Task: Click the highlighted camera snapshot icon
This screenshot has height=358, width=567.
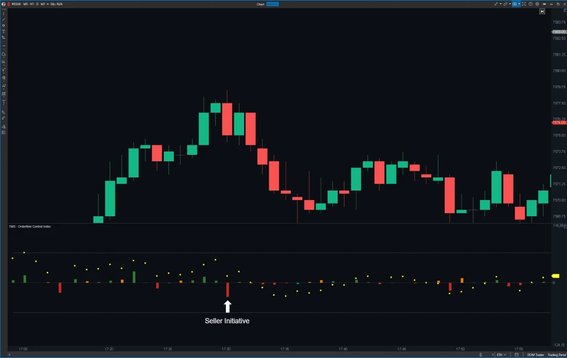Action: pos(514,4)
